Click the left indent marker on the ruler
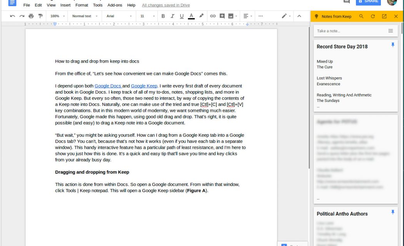 (55, 24)
